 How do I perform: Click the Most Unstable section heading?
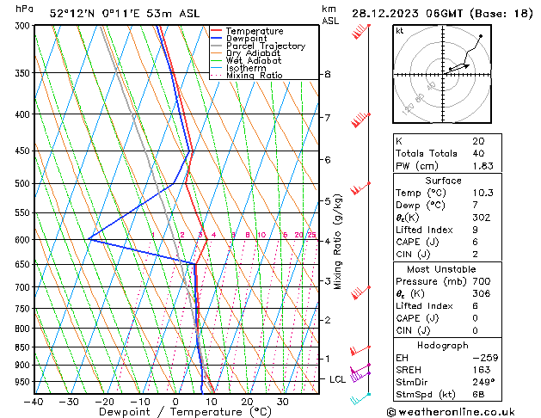click(x=441, y=269)
